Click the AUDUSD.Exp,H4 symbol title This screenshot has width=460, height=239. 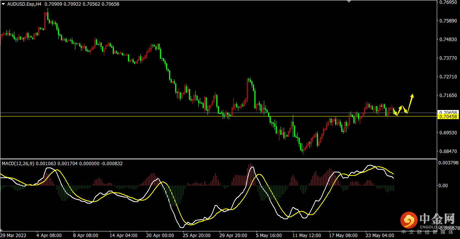coord(24,4)
